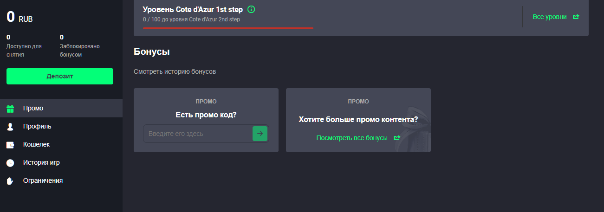The height and width of the screenshot is (212, 604).
Task: Click the wallet icon next to Кошелек
Action: coord(10,145)
